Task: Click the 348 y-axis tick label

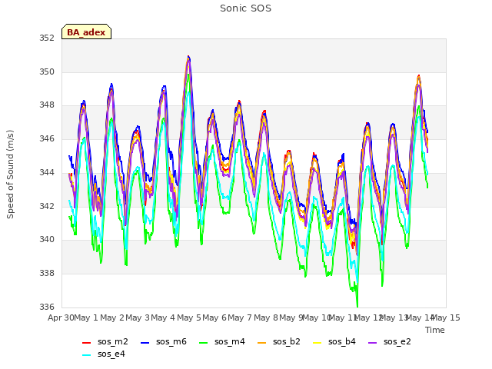Action: (x=46, y=105)
